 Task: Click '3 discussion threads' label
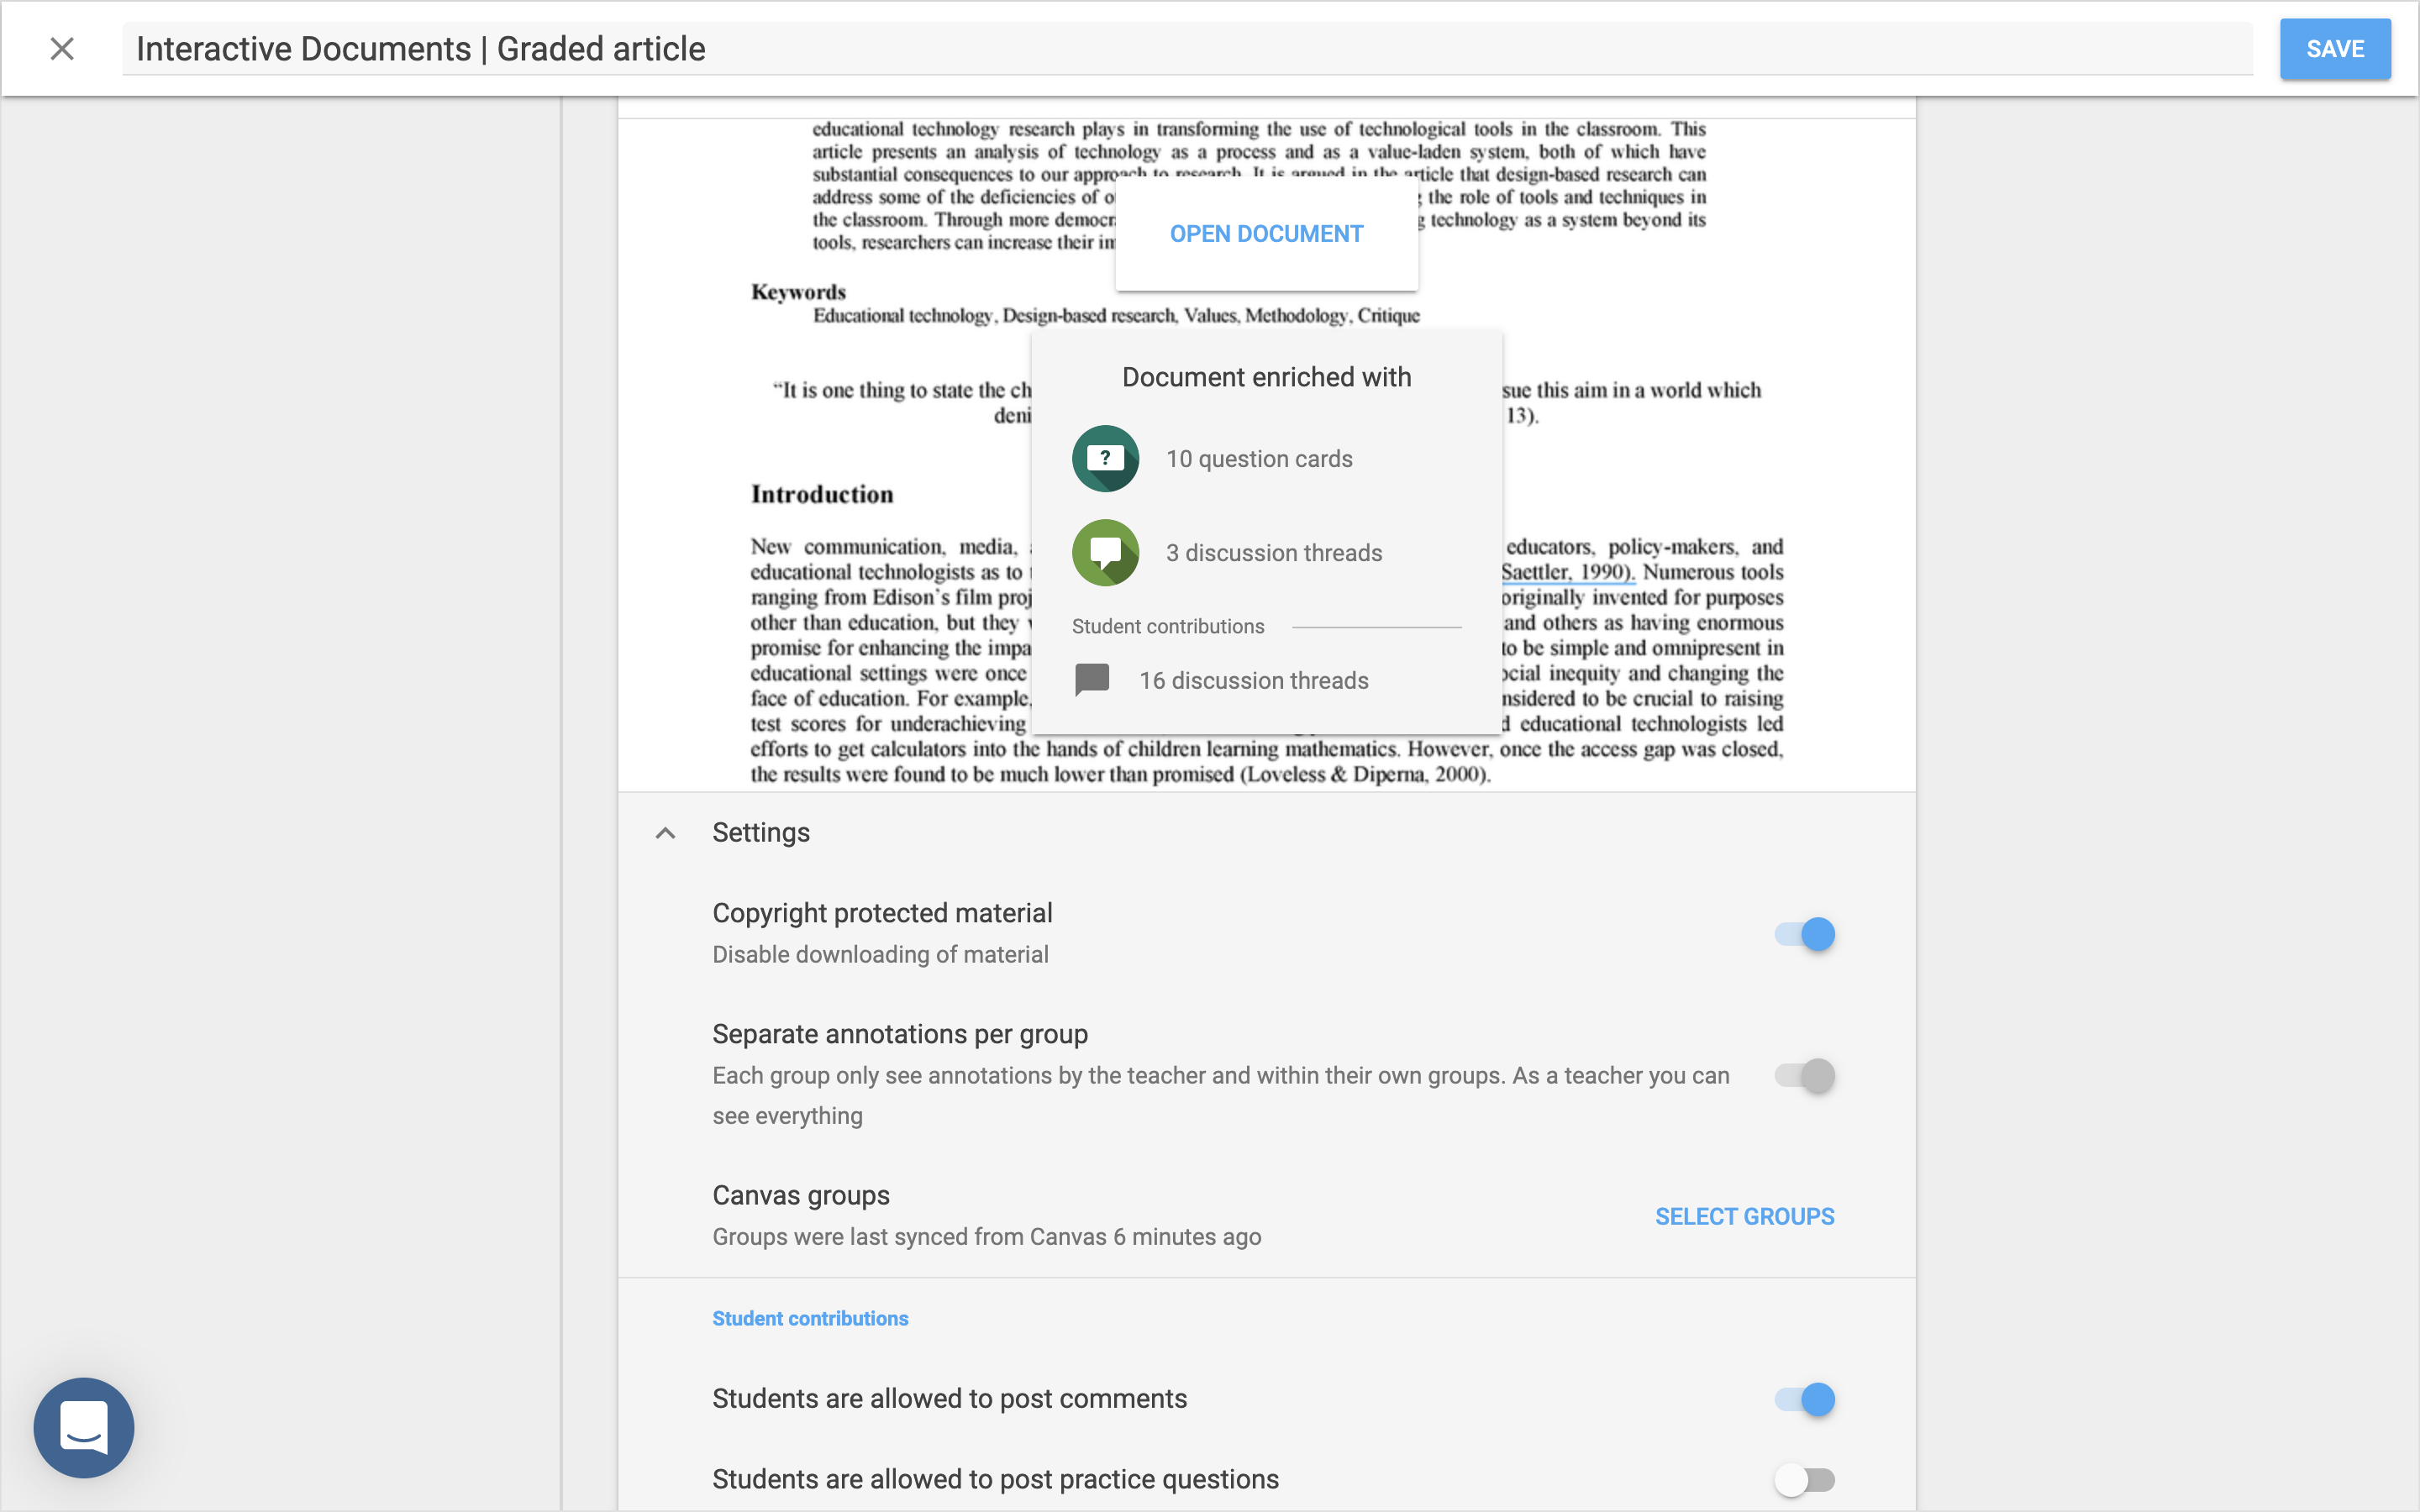[x=1274, y=553]
